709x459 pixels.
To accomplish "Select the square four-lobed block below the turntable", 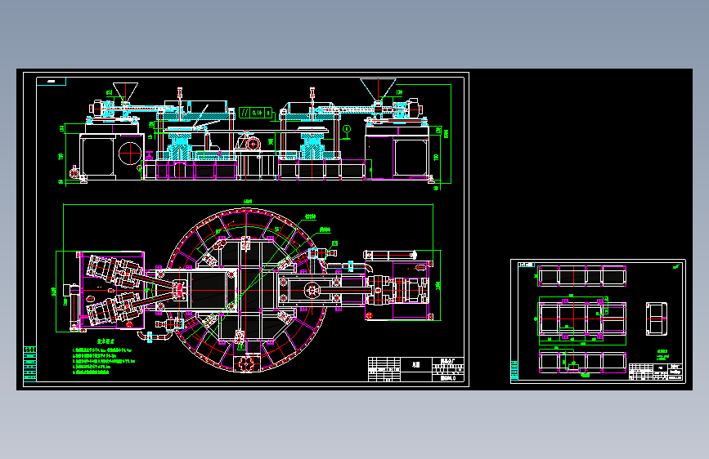I will point(246,363).
